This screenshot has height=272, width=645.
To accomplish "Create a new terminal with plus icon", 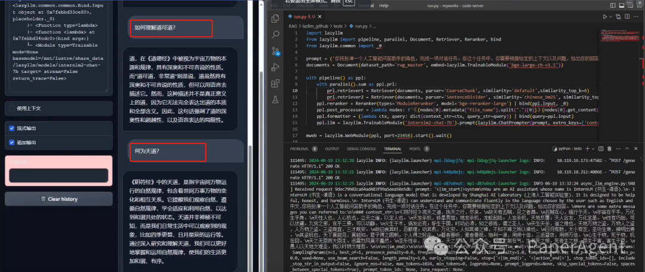I will [588, 148].
